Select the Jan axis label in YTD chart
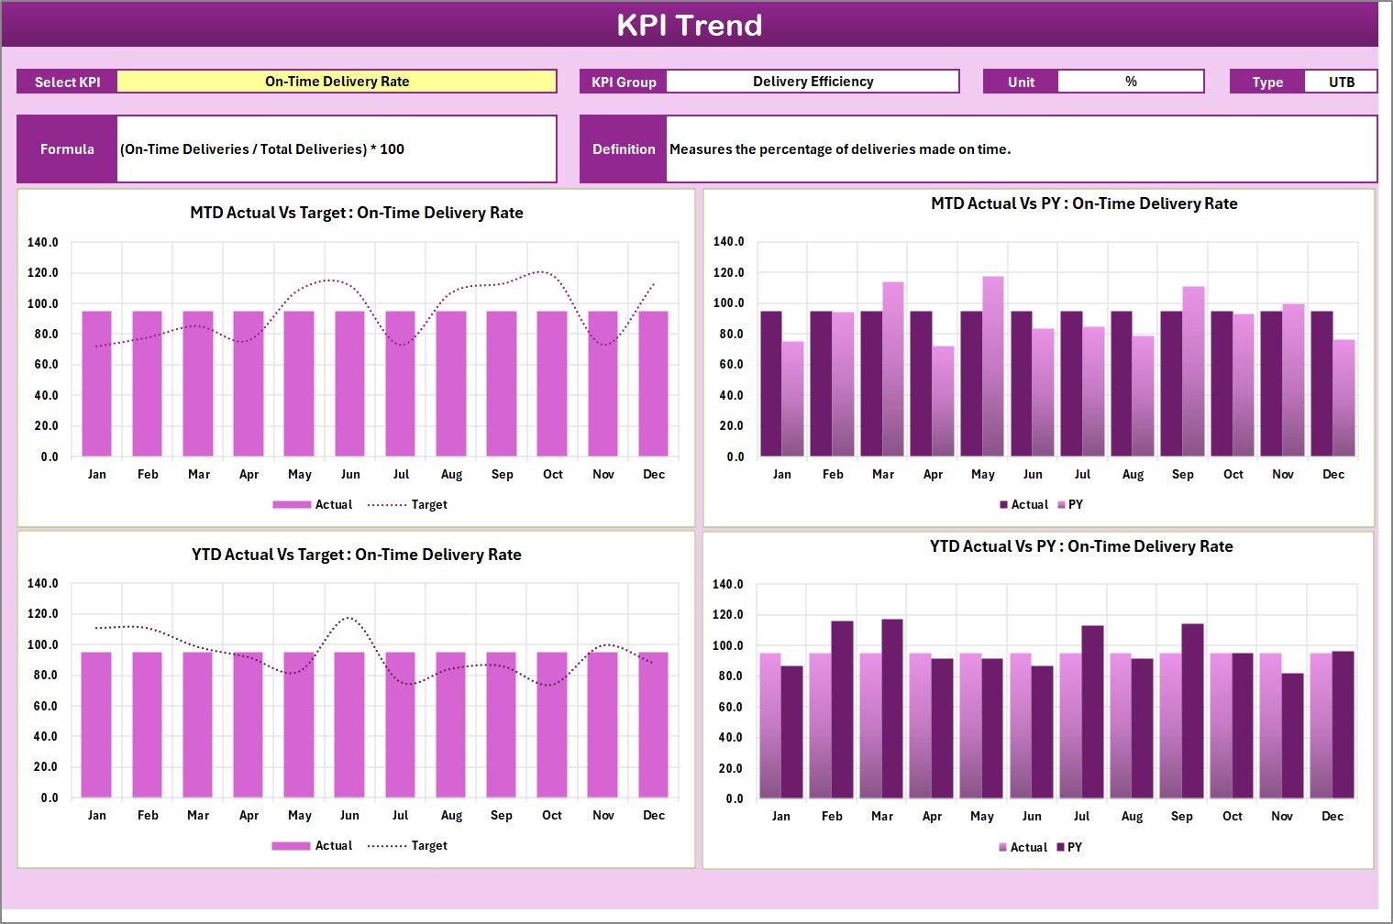Viewport: 1393px width, 924px height. point(97,814)
